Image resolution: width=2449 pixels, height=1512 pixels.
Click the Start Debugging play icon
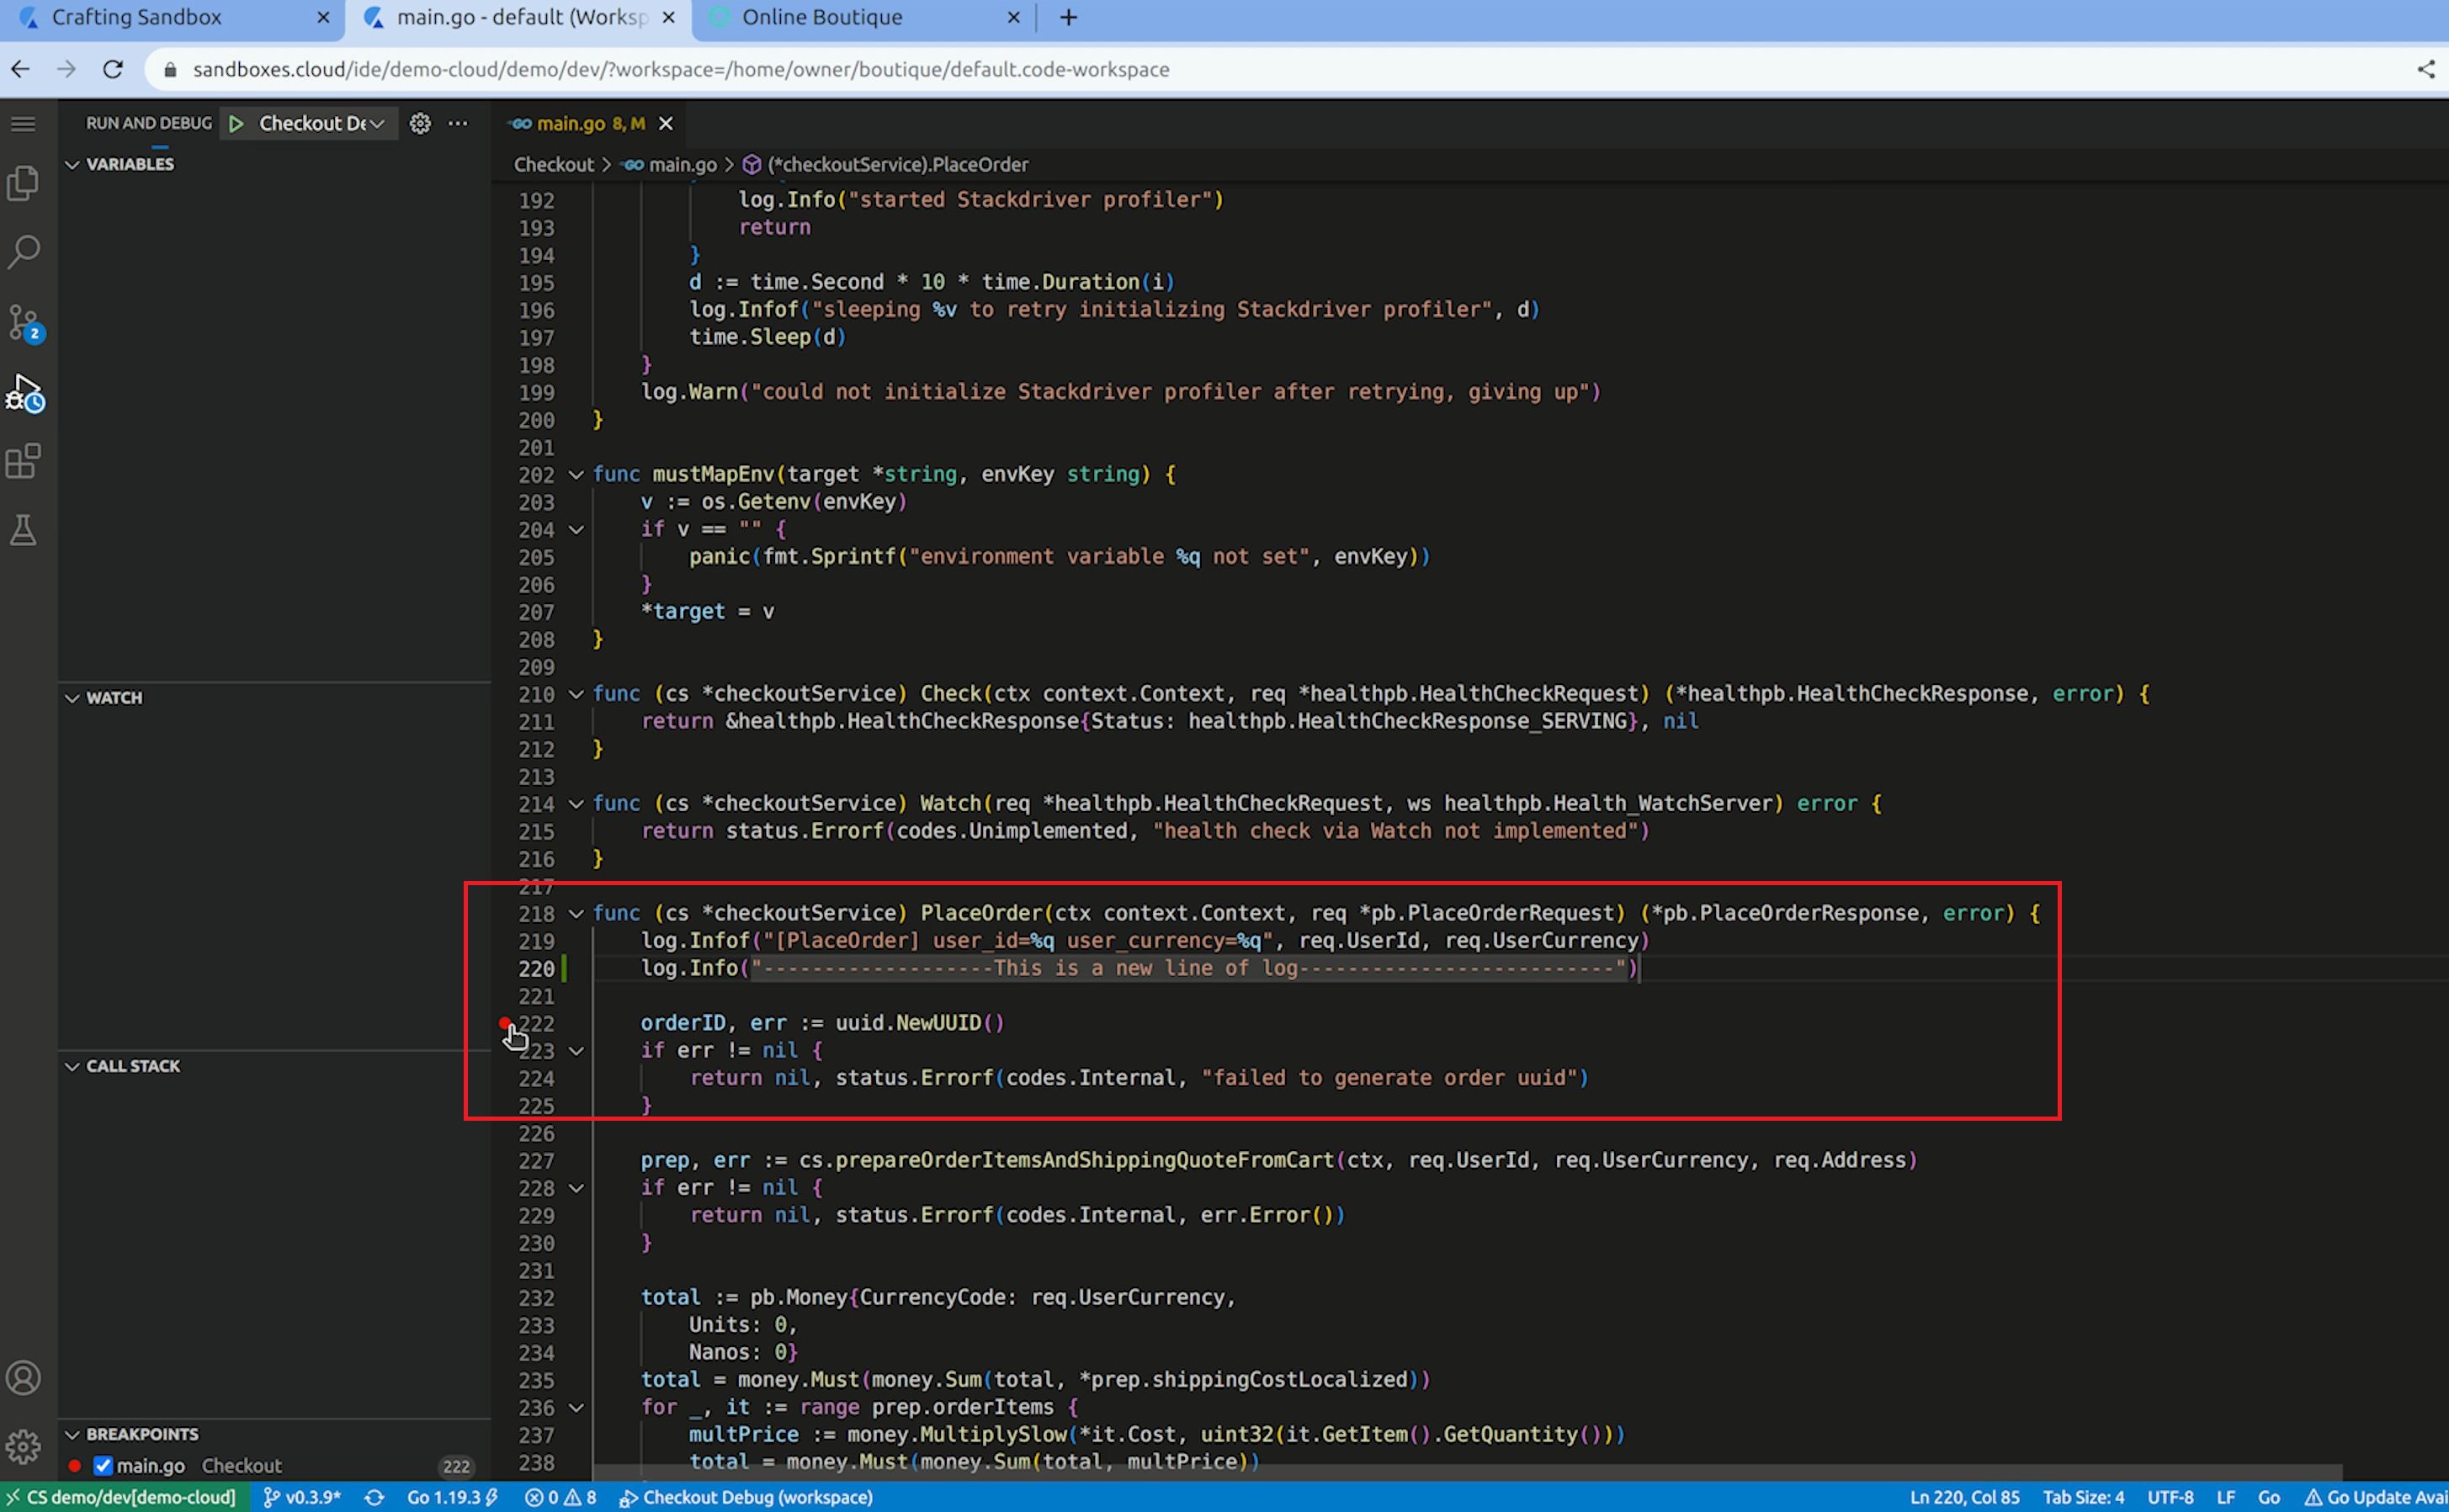pyautogui.click(x=236, y=123)
